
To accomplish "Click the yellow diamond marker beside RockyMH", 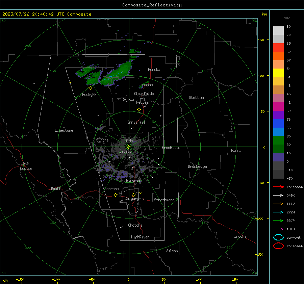I will [x=90, y=88].
